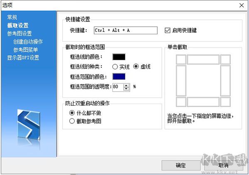Image resolution: width=249 pixels, height=175 pixels.
Task: Select 截取设置 in the sidebar
Action: tap(18, 25)
